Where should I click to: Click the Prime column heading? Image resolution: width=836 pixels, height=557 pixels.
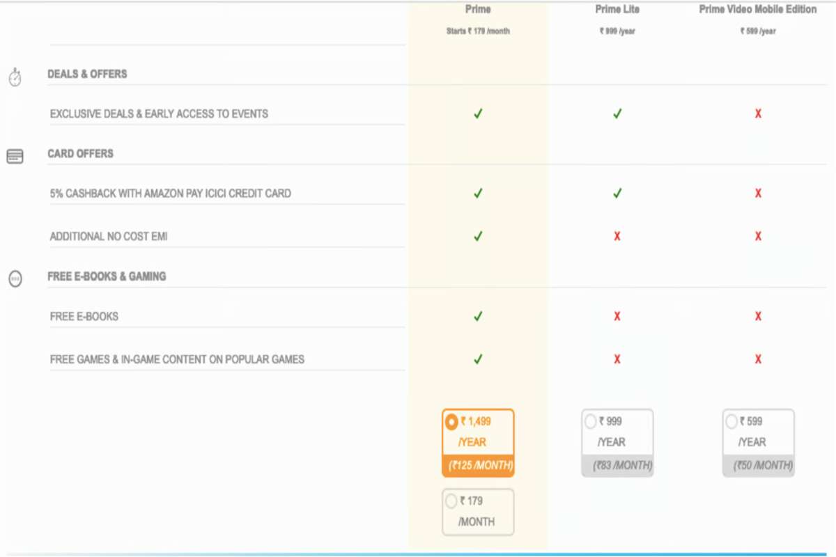(478, 9)
